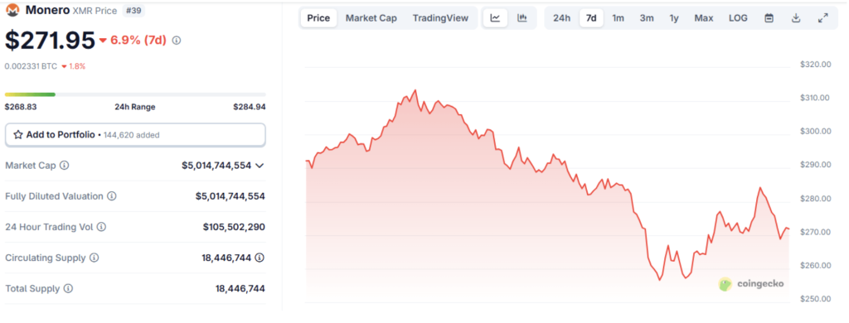Open info next to 6.9% (7d)
Image resolution: width=849 pixels, height=323 pixels.
point(177,40)
